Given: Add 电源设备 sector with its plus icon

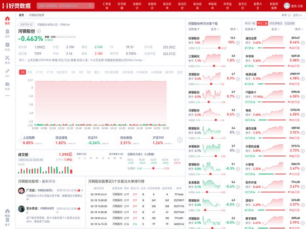Looking at the screenshot, I should pyautogui.click(x=303, y=79).
